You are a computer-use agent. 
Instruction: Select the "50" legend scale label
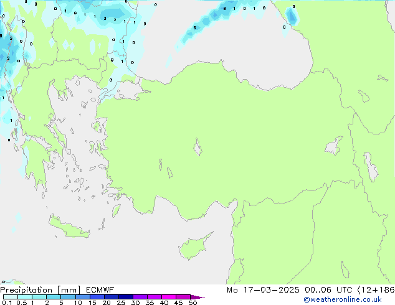[x=193, y=303]
